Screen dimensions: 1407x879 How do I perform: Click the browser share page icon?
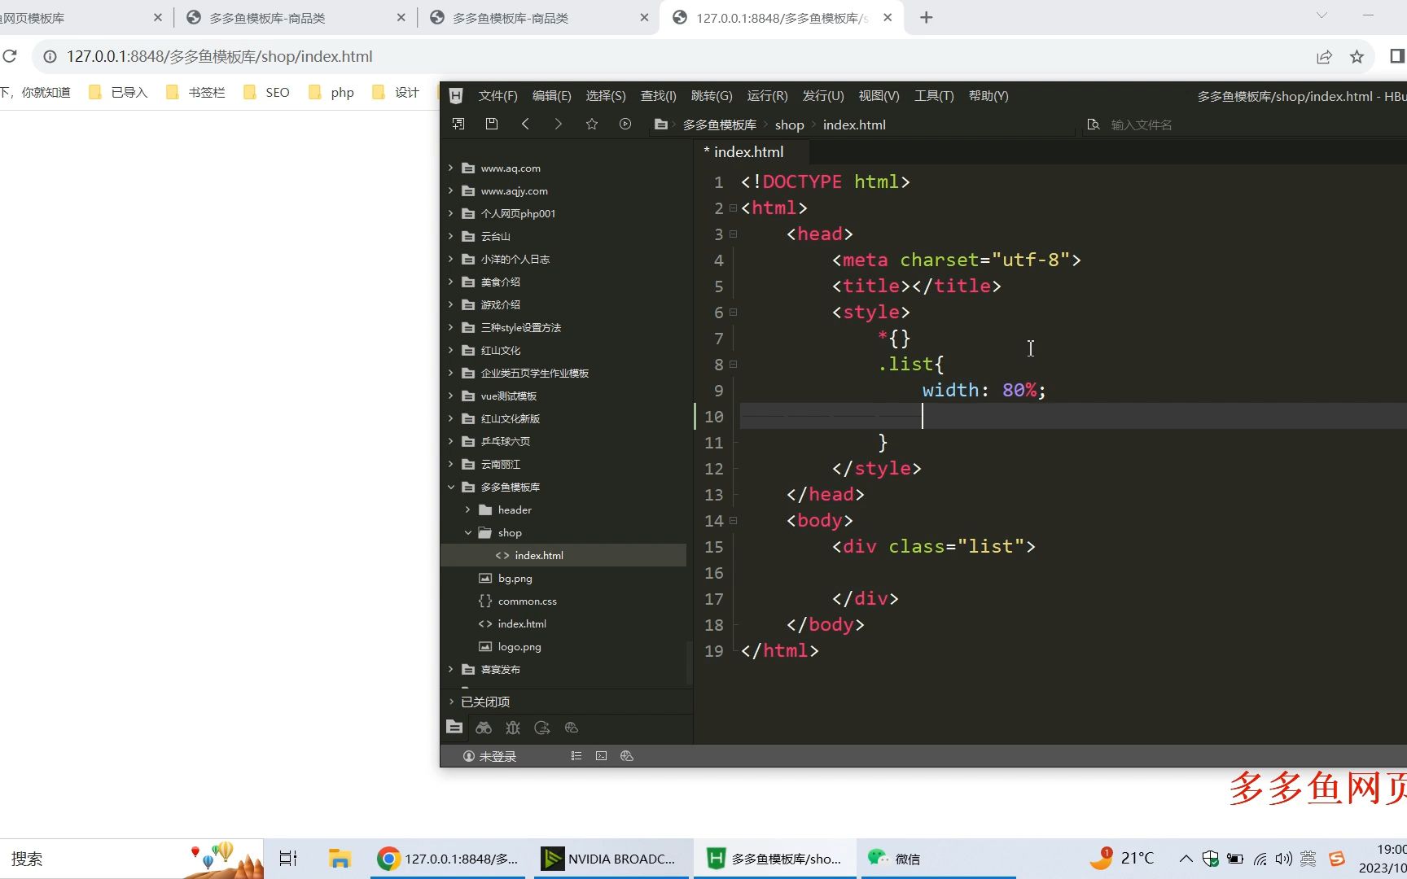1324,56
